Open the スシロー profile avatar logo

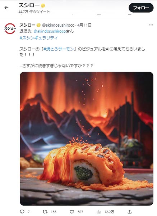coord(10,29)
